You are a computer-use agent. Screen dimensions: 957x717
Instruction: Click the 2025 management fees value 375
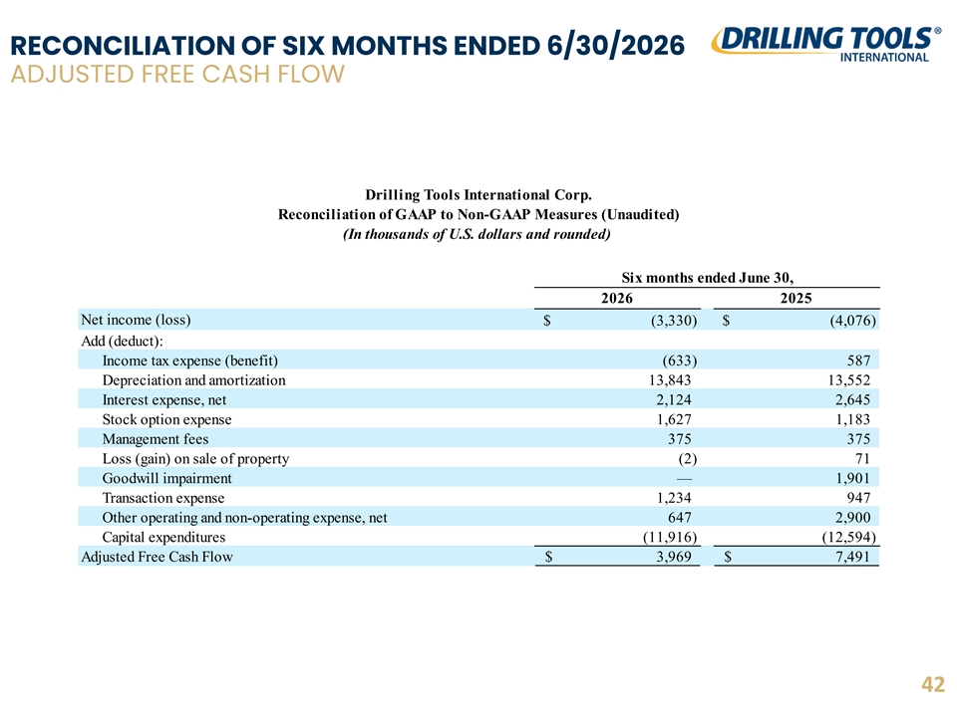[x=858, y=439]
